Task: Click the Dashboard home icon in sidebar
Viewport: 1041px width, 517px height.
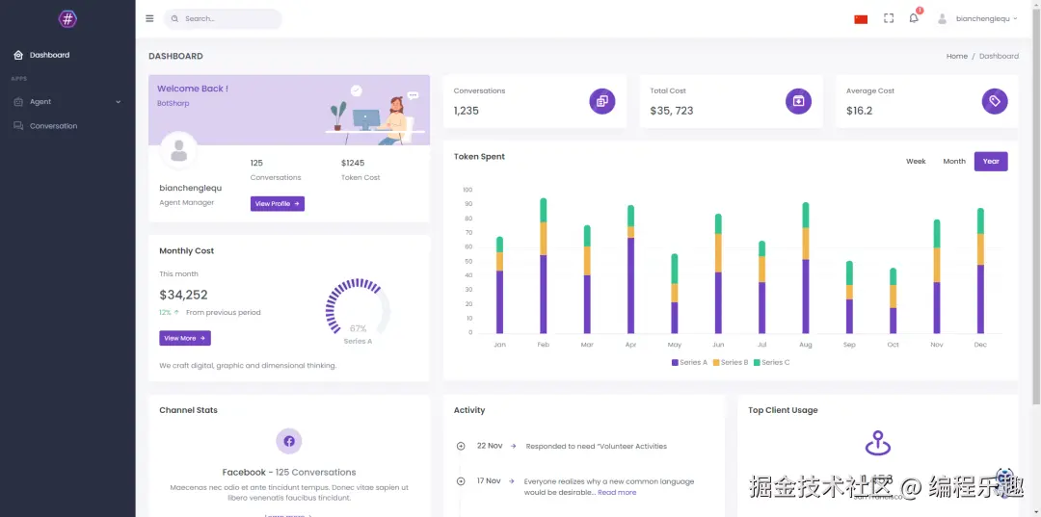Action: pos(18,55)
